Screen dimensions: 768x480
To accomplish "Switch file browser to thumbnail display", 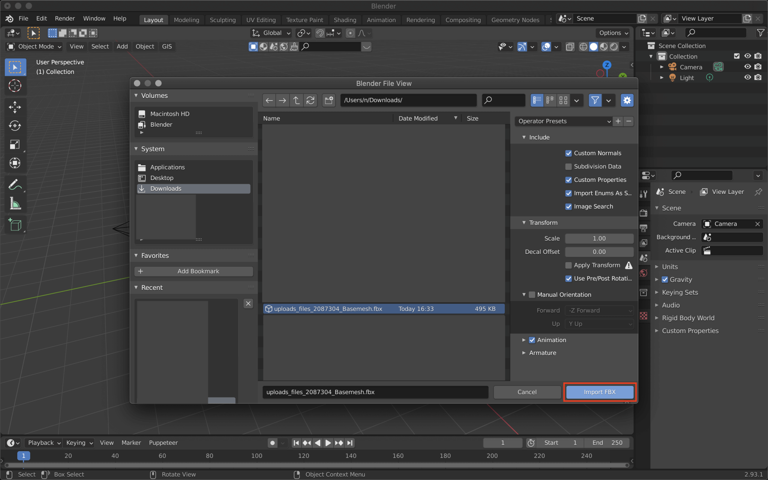I will pos(563,100).
